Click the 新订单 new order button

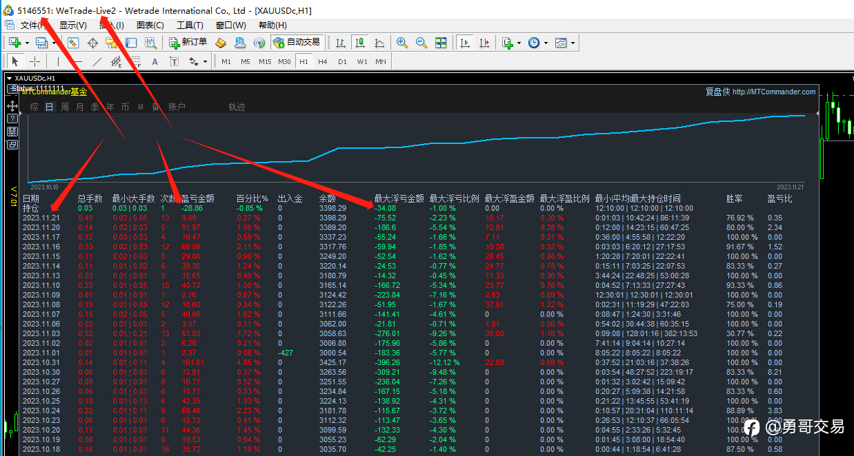(188, 43)
